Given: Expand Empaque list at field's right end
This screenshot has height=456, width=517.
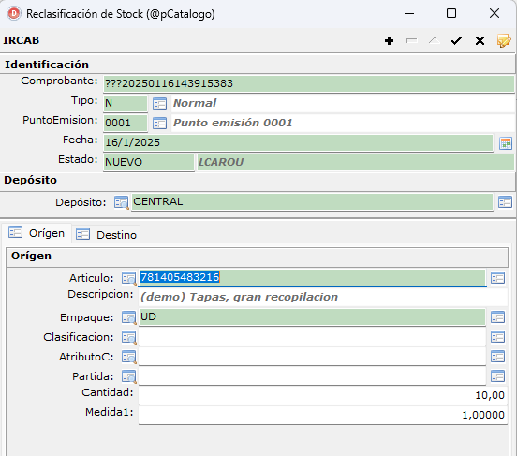Looking at the screenshot, I should 497,317.
